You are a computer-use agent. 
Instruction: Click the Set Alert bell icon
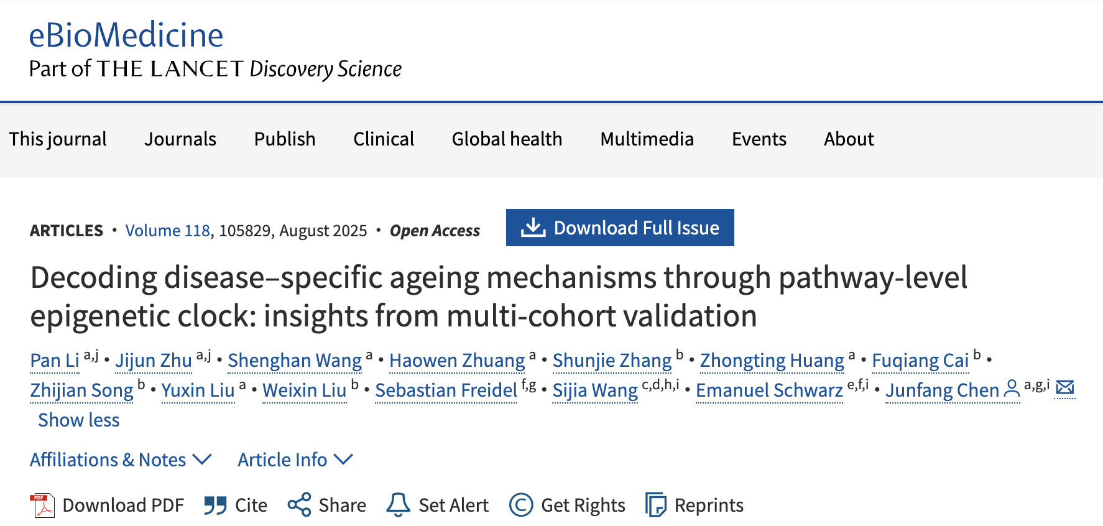point(398,505)
